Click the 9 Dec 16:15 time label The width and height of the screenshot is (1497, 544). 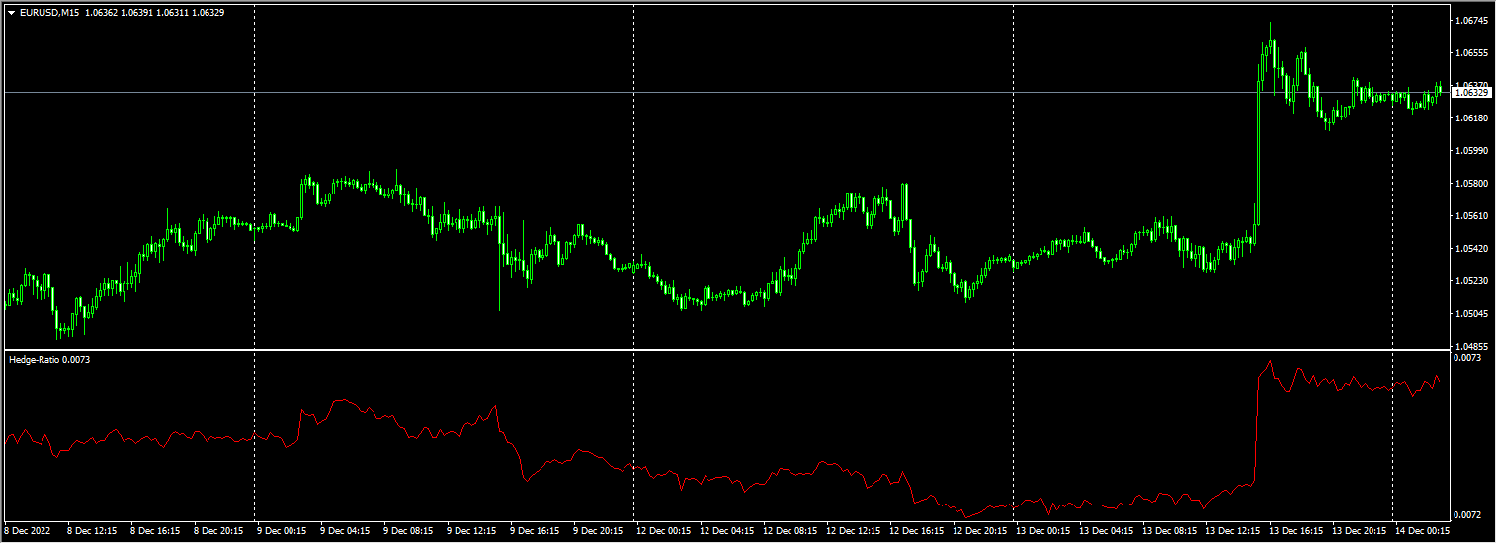[535, 530]
